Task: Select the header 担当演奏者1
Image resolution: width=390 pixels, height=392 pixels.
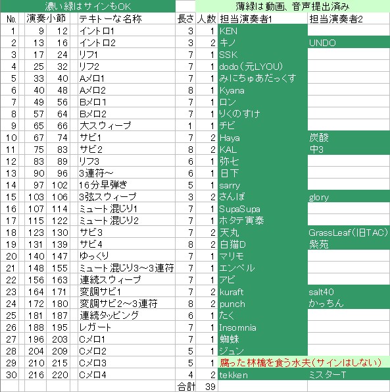Action: pyautogui.click(x=263, y=19)
